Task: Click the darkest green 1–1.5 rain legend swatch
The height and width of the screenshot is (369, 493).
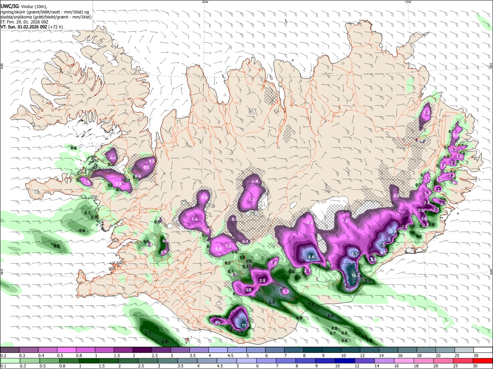Action: click(x=89, y=361)
